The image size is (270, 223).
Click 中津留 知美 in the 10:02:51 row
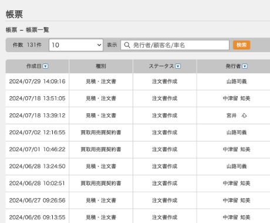237,183
